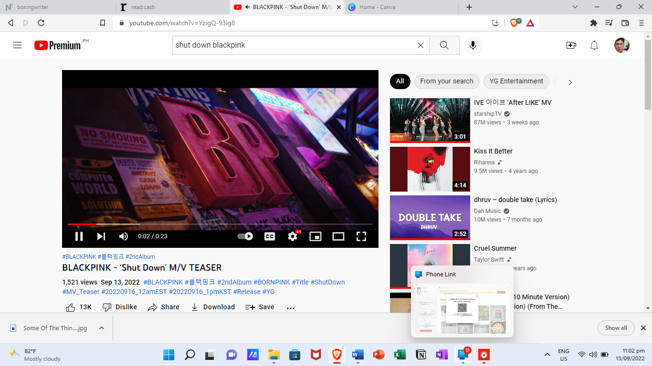Select 'YG Entertainment' chip

(516, 81)
